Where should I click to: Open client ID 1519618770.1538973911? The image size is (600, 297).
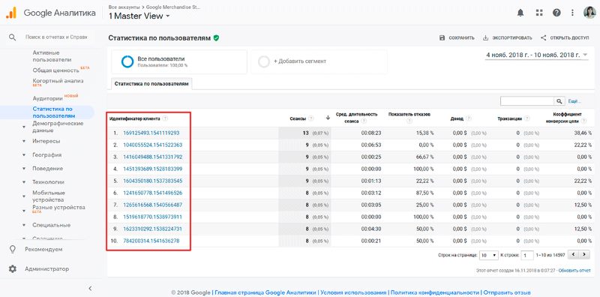(x=153, y=217)
